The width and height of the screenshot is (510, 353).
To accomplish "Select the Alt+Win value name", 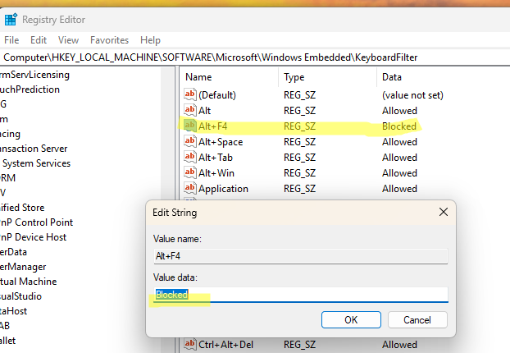I will [216, 173].
